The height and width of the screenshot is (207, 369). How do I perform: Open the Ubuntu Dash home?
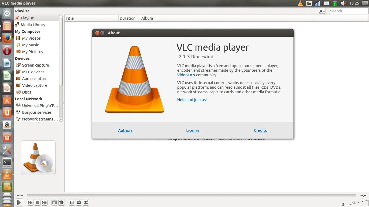7,13
